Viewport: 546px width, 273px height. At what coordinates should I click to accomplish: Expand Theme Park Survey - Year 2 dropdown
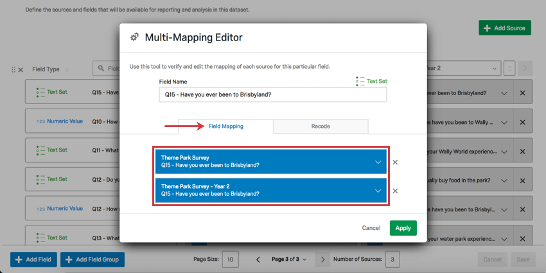(x=378, y=191)
